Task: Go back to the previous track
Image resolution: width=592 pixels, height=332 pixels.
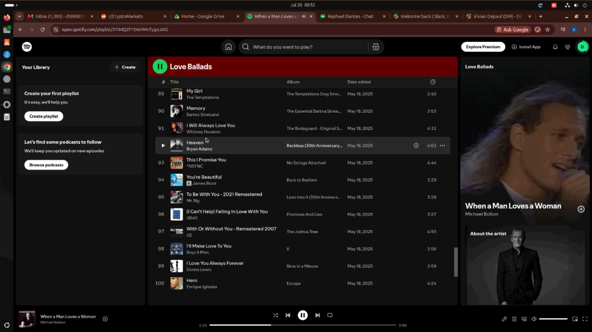Action: (x=288, y=315)
